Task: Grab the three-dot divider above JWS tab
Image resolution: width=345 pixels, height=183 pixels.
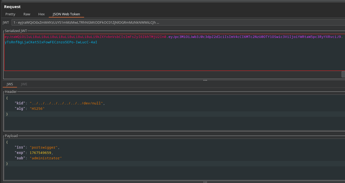Action: [205, 80]
